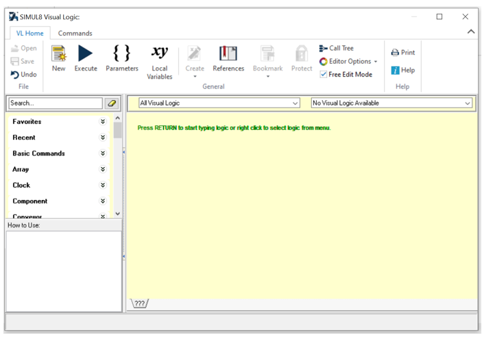Viewport: 482px width, 339px height.
Task: Expand the Favorites category
Action: (x=103, y=121)
